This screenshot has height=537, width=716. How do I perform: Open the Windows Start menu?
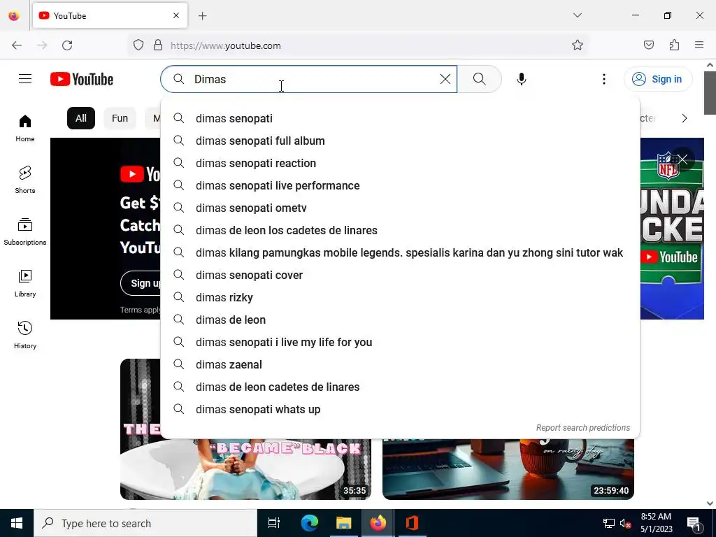point(17,523)
